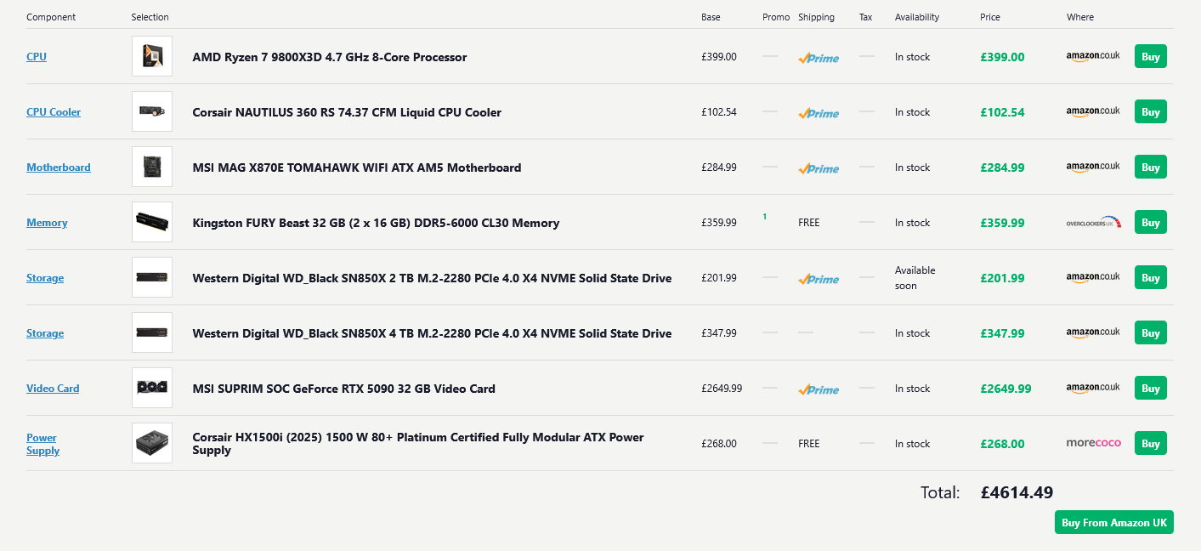Open Corsair HX1500i 1500 W product name
The image size is (1201, 551).
tap(418, 443)
